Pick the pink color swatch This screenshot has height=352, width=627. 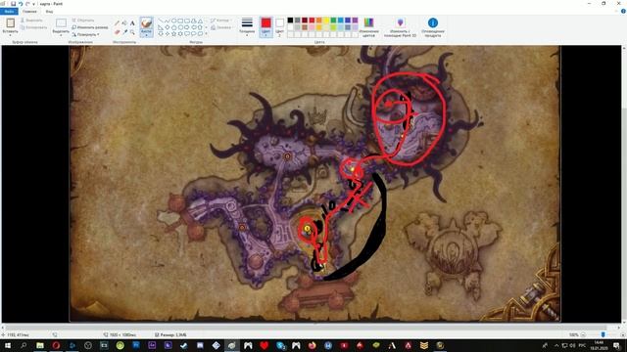click(x=312, y=27)
